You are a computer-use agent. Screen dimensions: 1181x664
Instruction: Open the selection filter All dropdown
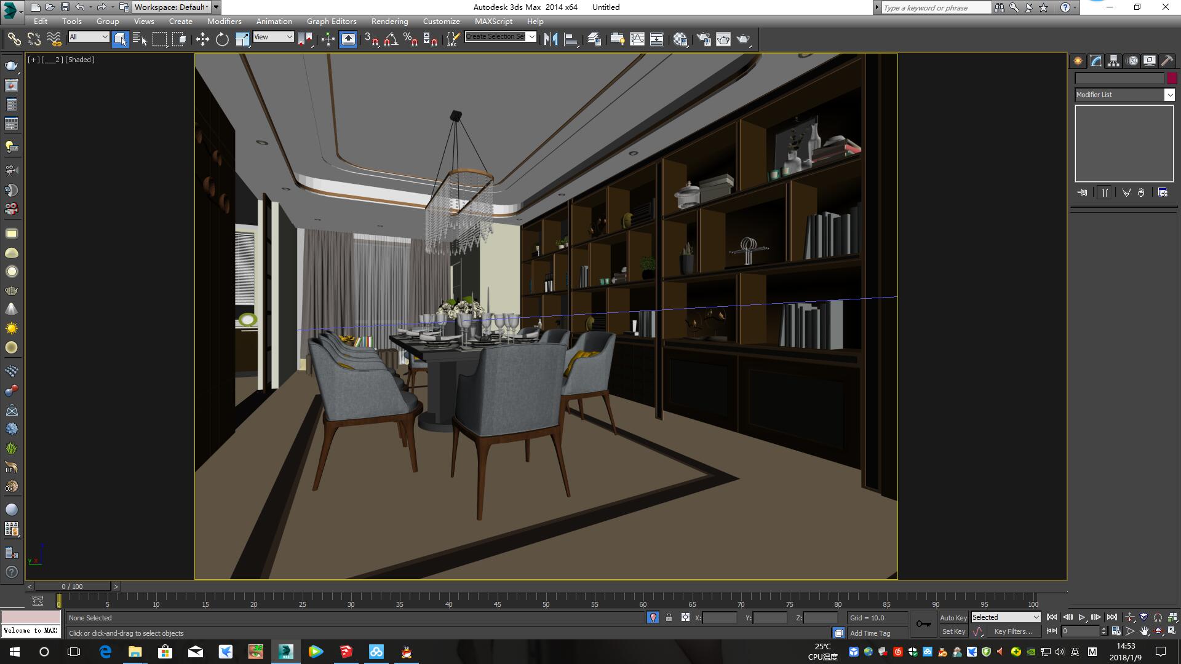[x=89, y=37]
